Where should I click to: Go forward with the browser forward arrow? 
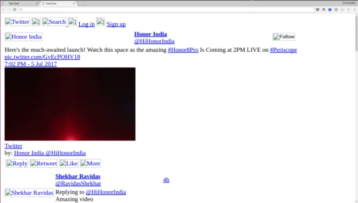tap(9, 10)
